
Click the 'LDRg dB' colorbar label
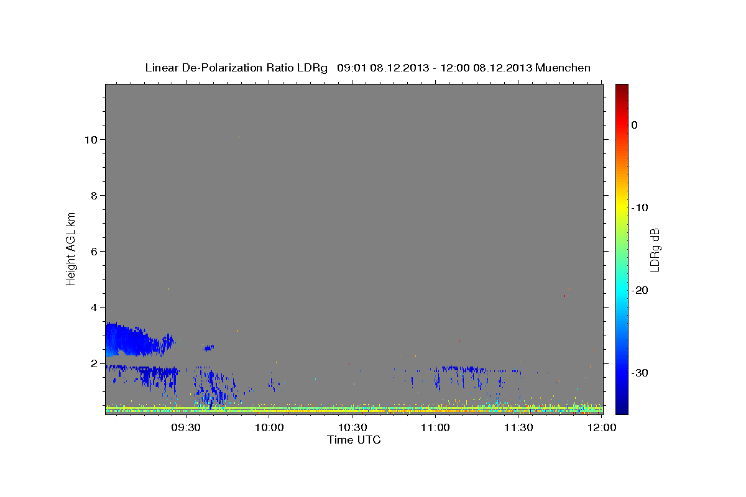click(x=654, y=250)
